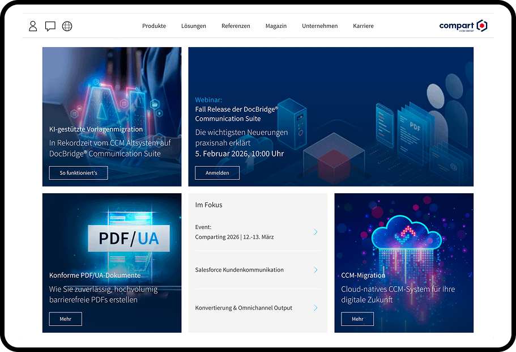Screen dimensions: 516x352
Task: Click chevron beside Salesforce Kundenkommunikation
Action: (315, 270)
